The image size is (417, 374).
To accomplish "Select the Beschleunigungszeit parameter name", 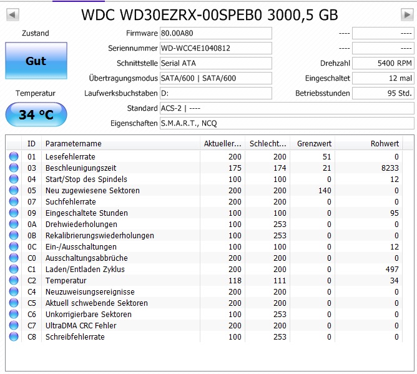I will point(81,168).
